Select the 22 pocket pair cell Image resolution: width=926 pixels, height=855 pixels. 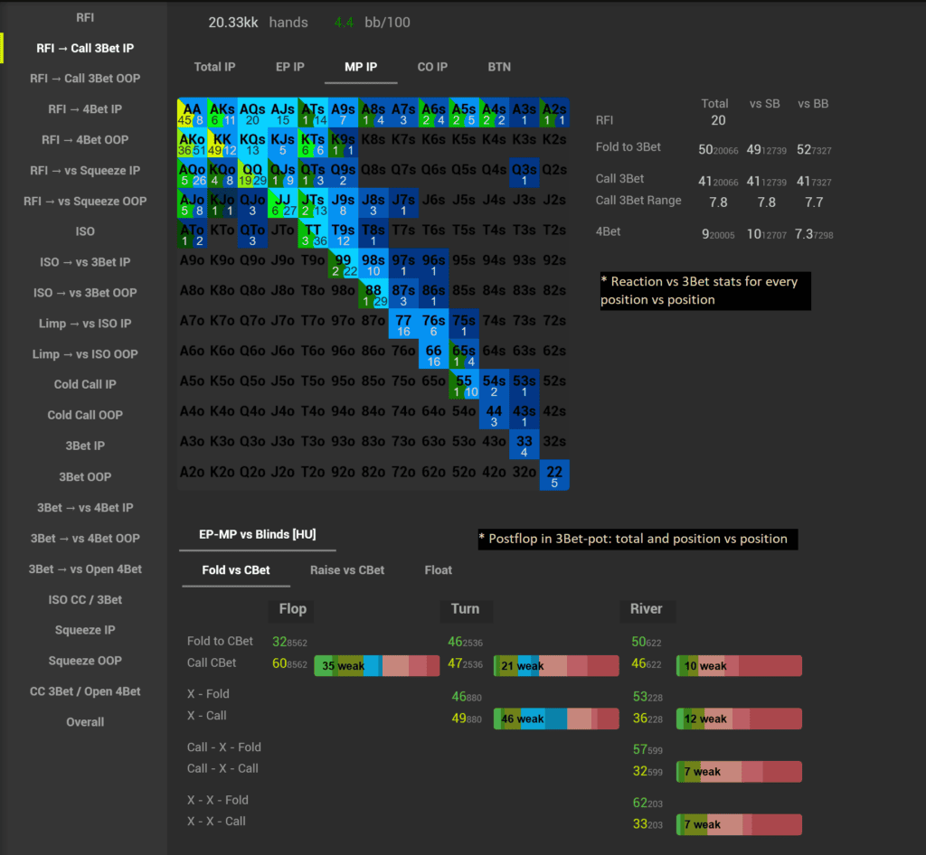[x=554, y=474]
